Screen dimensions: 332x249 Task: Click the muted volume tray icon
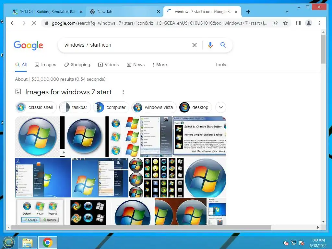(286, 243)
